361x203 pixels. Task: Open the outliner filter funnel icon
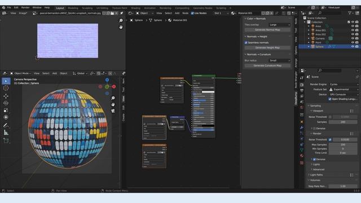(350, 13)
